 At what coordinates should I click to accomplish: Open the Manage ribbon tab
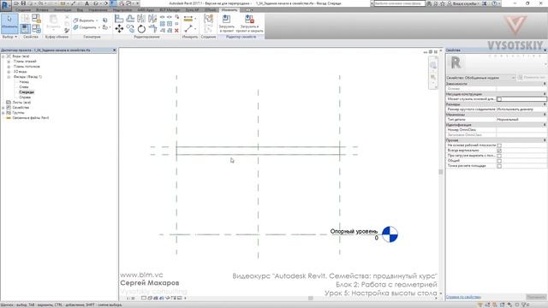click(x=98, y=9)
